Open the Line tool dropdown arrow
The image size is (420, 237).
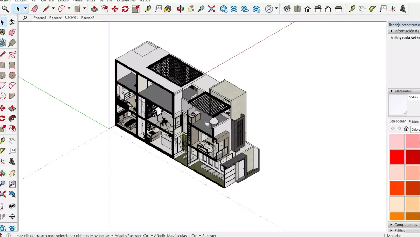[x=53, y=9]
